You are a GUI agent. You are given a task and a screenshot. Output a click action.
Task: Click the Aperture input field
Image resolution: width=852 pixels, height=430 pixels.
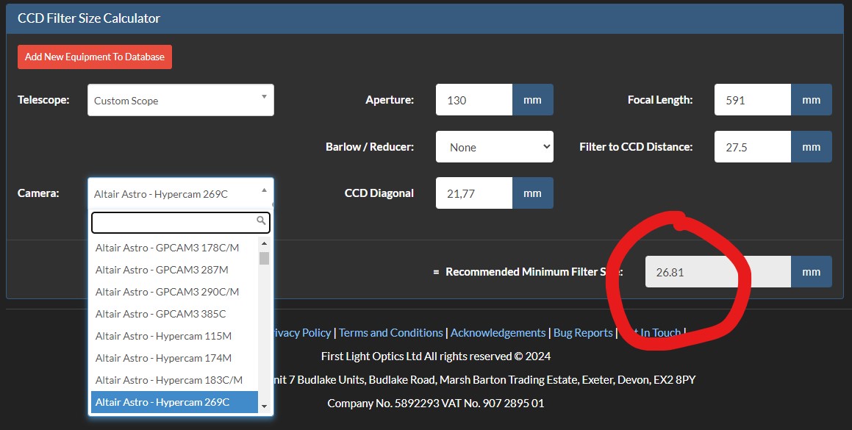click(473, 100)
